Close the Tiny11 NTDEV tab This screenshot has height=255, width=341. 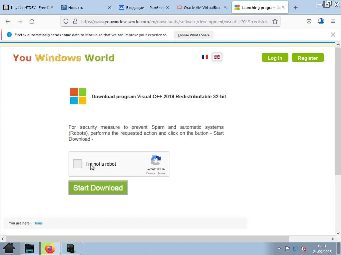click(x=52, y=7)
